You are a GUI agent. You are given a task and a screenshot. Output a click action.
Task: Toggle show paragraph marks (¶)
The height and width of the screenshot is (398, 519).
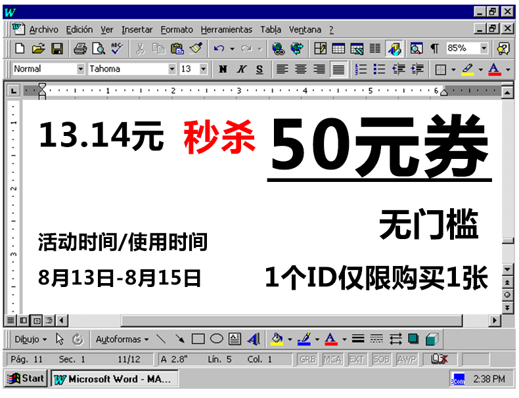[434, 49]
